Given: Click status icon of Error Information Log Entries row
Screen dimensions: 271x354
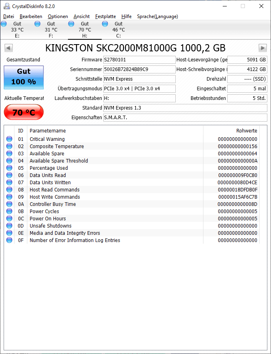Looking at the screenshot, I should point(9,240).
